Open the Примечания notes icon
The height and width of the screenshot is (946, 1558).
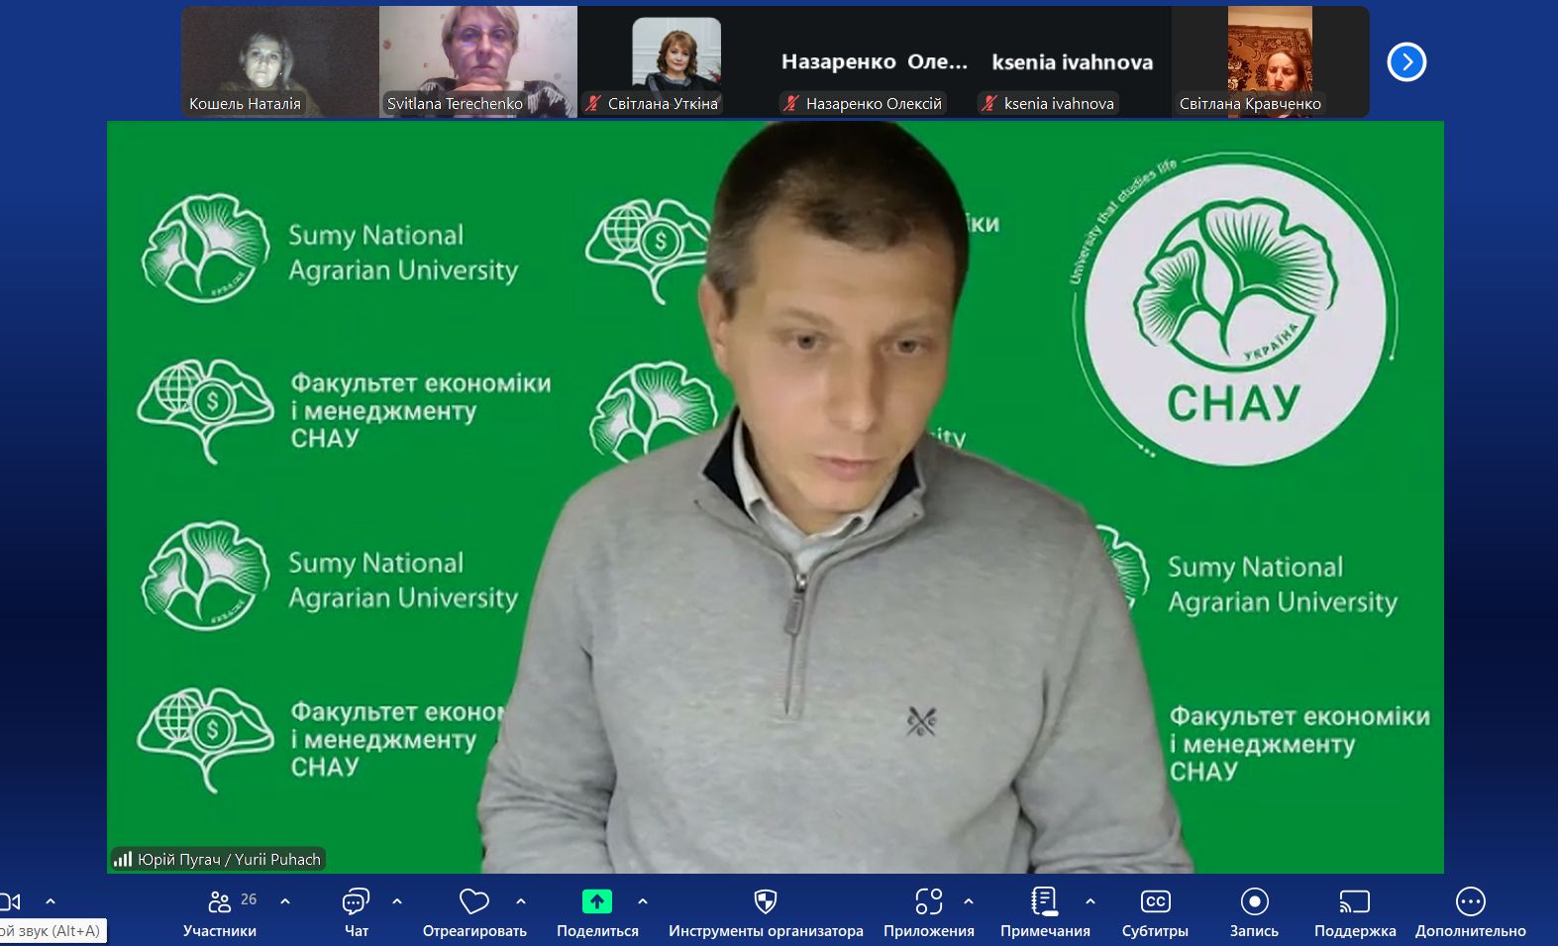point(1044,901)
